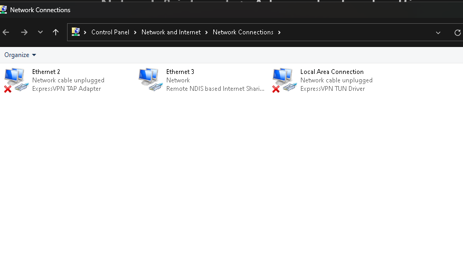Click the Ethernet 3 name label
This screenshot has height=273, width=463.
click(x=180, y=72)
